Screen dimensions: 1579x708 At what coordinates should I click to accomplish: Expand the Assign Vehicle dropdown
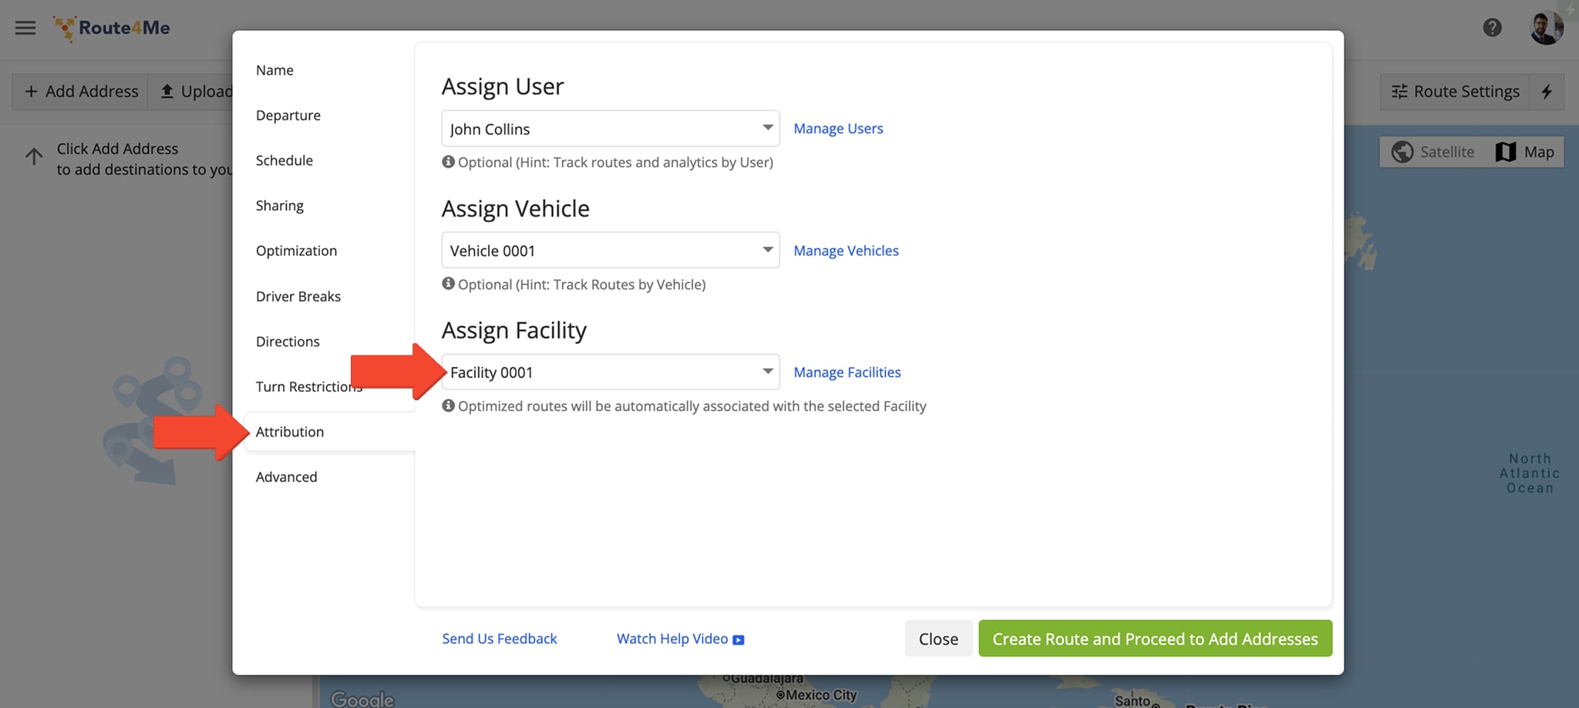611,251
